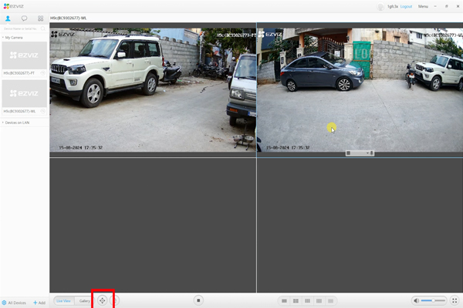The height and width of the screenshot is (308, 463).
Task: Open the PTZ directional control panel
Action: click(x=103, y=300)
